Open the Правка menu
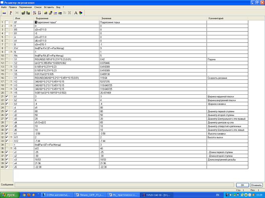This screenshot has width=265, height=198. (13, 7)
